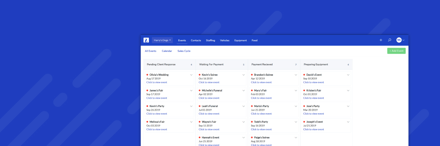The image size is (440, 146).
Task: Expand the Brandon's Soiree card chevron
Action: tap(296, 75)
